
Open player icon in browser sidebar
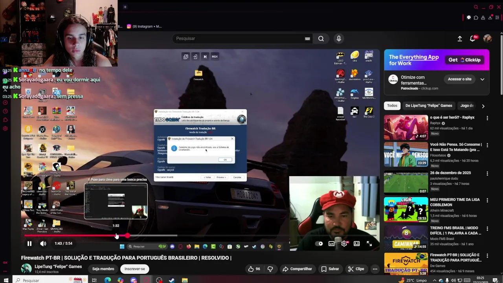pyautogui.click(x=5, y=103)
